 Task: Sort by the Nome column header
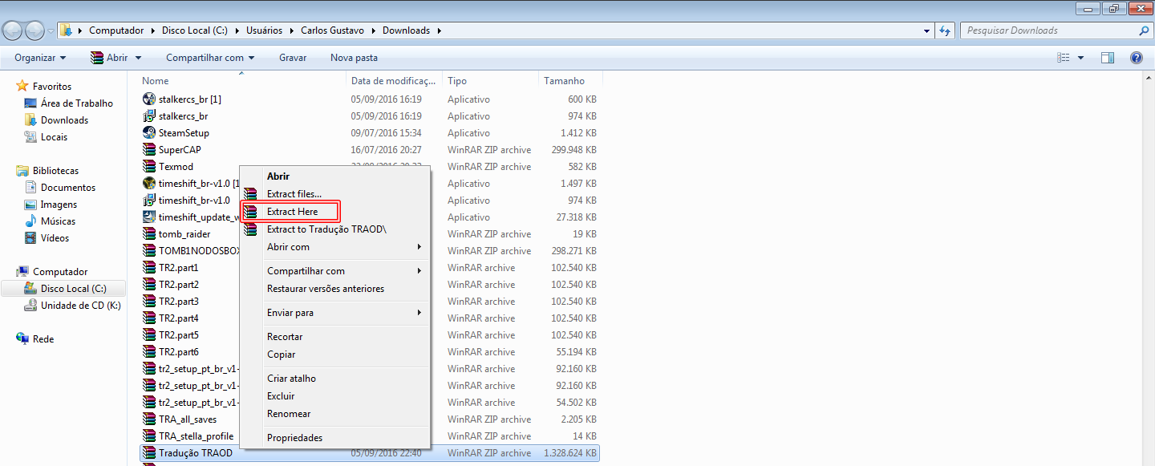click(x=243, y=81)
